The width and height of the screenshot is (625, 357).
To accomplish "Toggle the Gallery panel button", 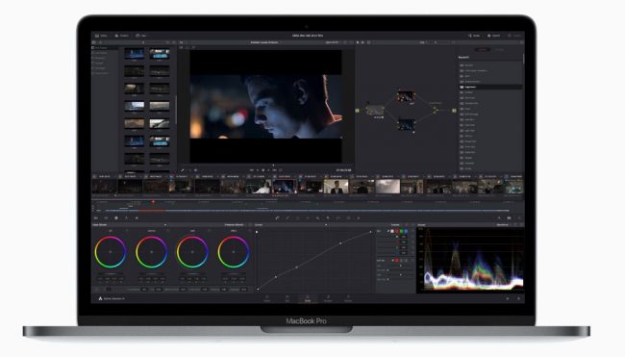I will point(101,36).
